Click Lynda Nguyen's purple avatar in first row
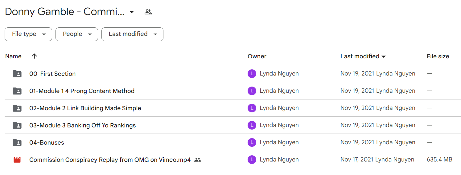The height and width of the screenshot is (175, 461). pyautogui.click(x=252, y=74)
